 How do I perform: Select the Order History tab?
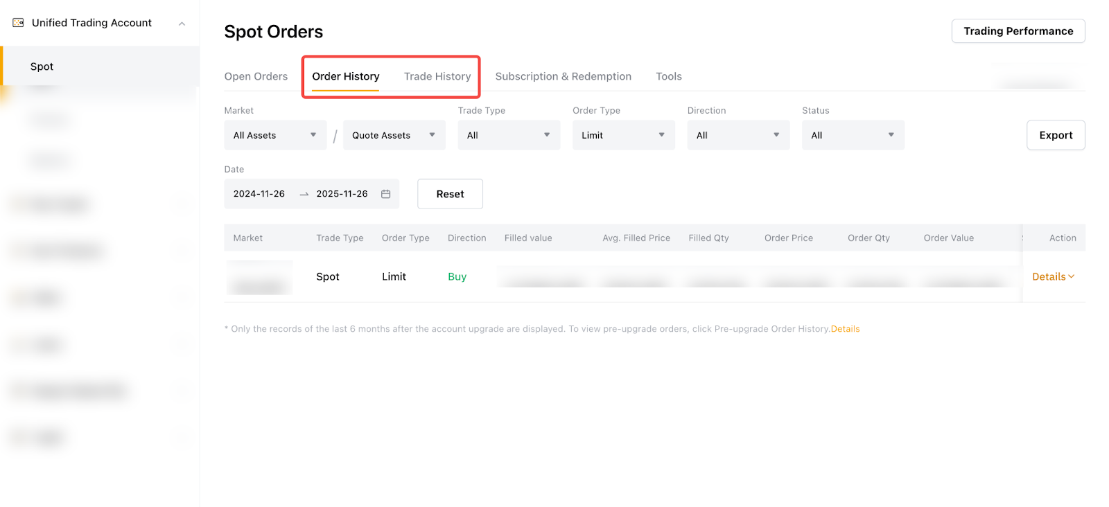coord(346,76)
